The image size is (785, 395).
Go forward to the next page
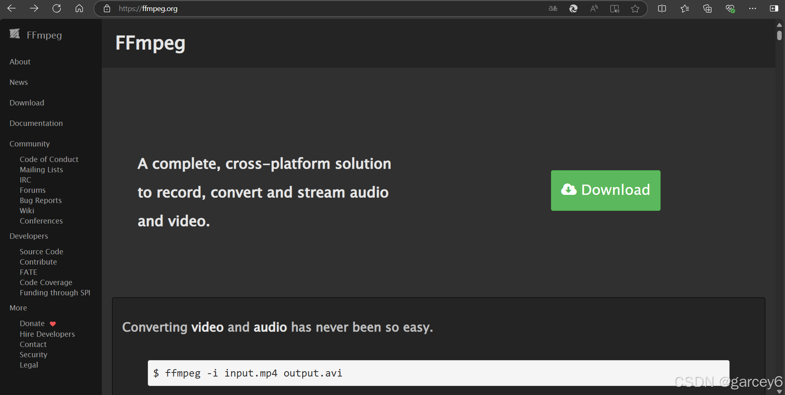[34, 8]
